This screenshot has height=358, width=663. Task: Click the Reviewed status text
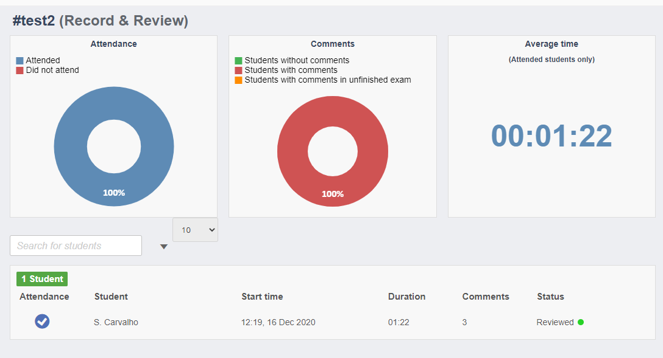[x=555, y=322]
